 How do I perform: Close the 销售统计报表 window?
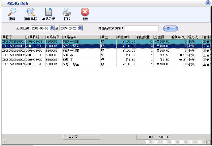point(208,2)
